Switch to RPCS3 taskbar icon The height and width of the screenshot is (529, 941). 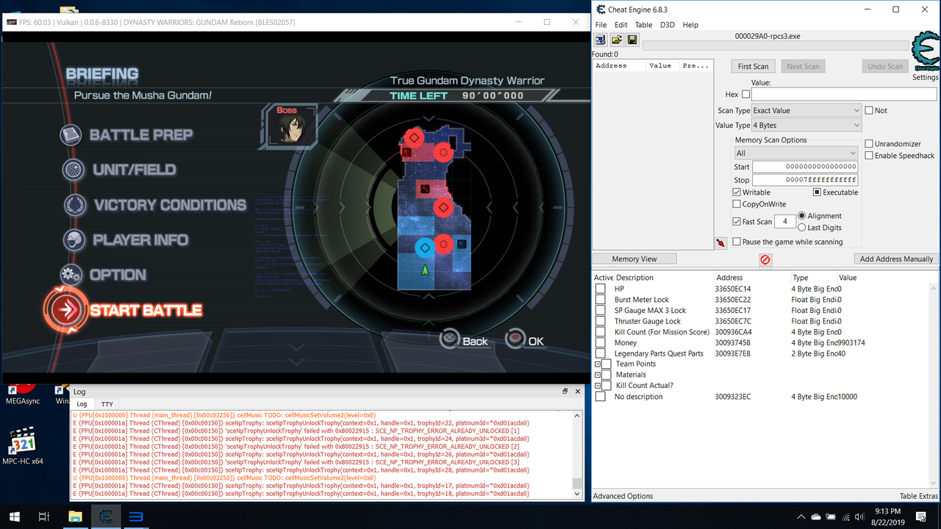click(x=136, y=517)
